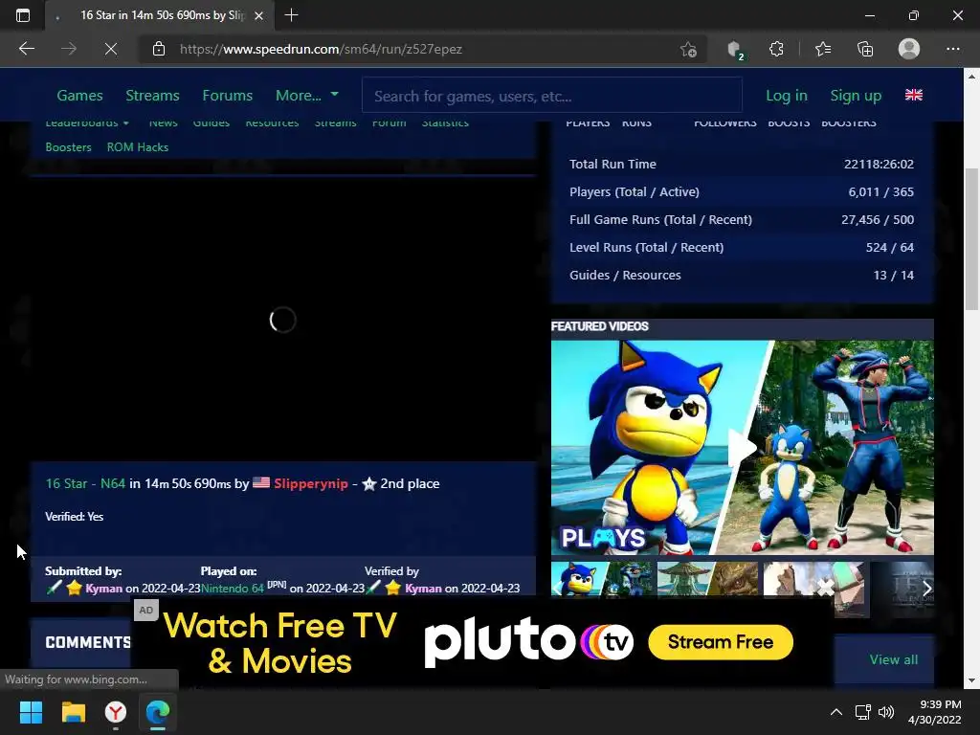Close the featured video overlay X
This screenshot has width=980, height=735.
tap(826, 588)
